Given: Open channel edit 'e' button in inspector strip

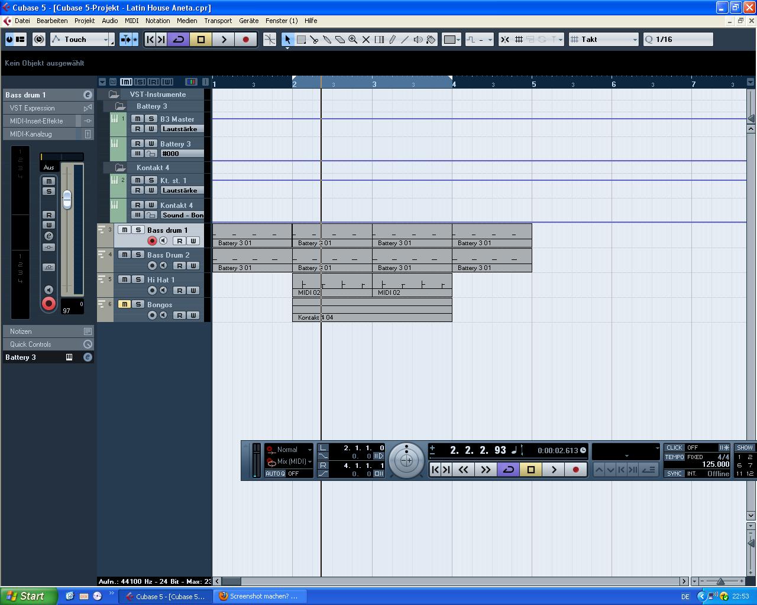Looking at the screenshot, I should tap(49, 236).
